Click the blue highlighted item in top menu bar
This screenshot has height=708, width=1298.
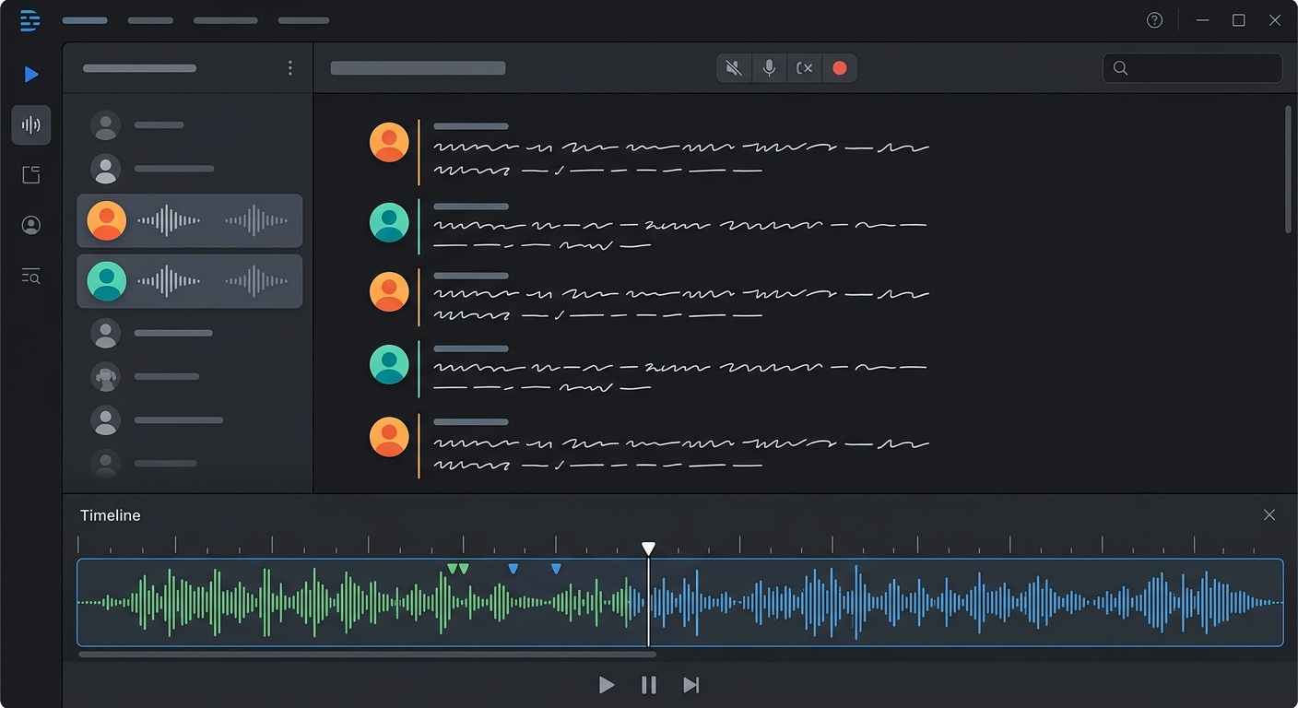click(x=85, y=20)
